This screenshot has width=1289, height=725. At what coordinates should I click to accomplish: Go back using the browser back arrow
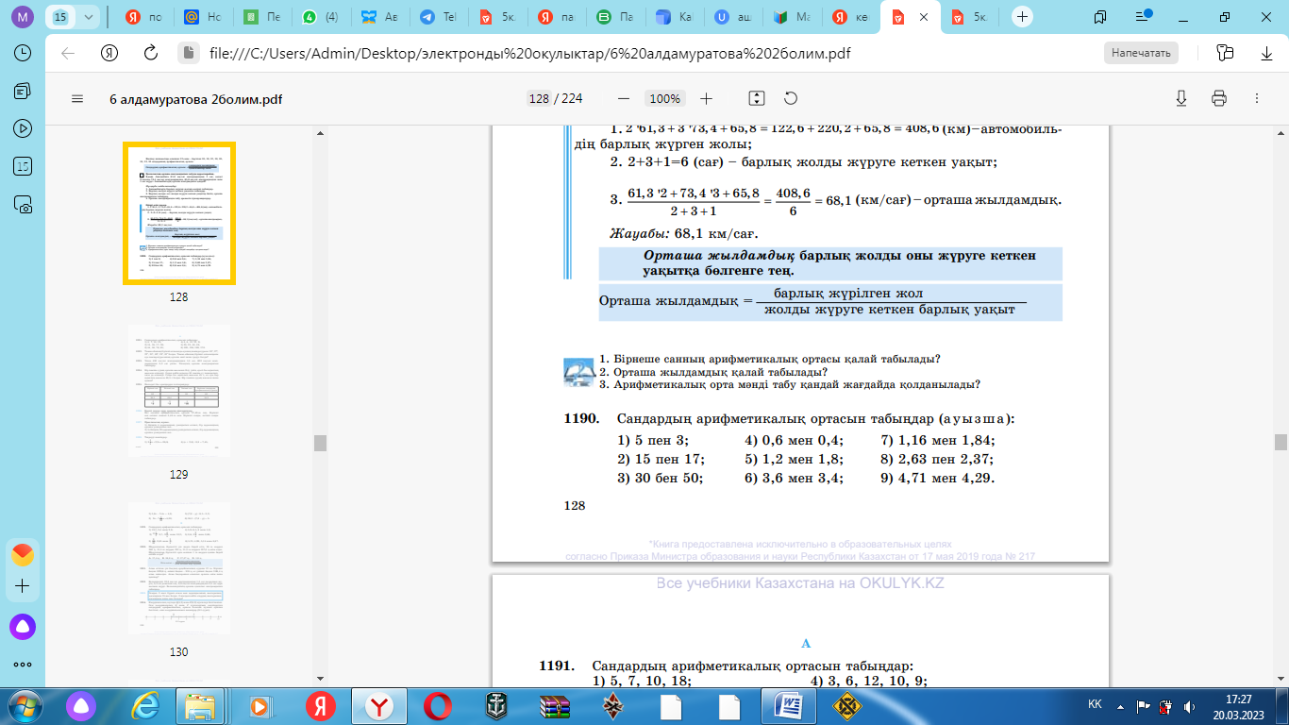click(68, 53)
